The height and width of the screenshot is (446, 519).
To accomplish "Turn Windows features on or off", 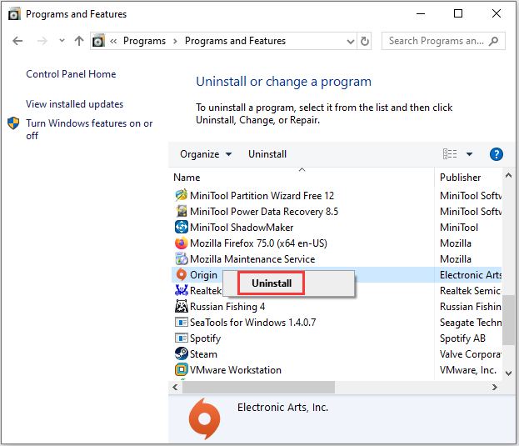I will point(88,129).
